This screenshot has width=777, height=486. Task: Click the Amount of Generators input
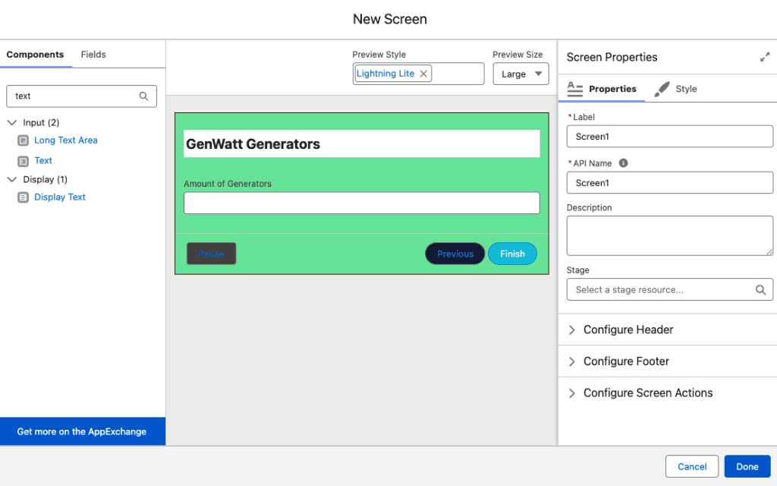tap(362, 204)
